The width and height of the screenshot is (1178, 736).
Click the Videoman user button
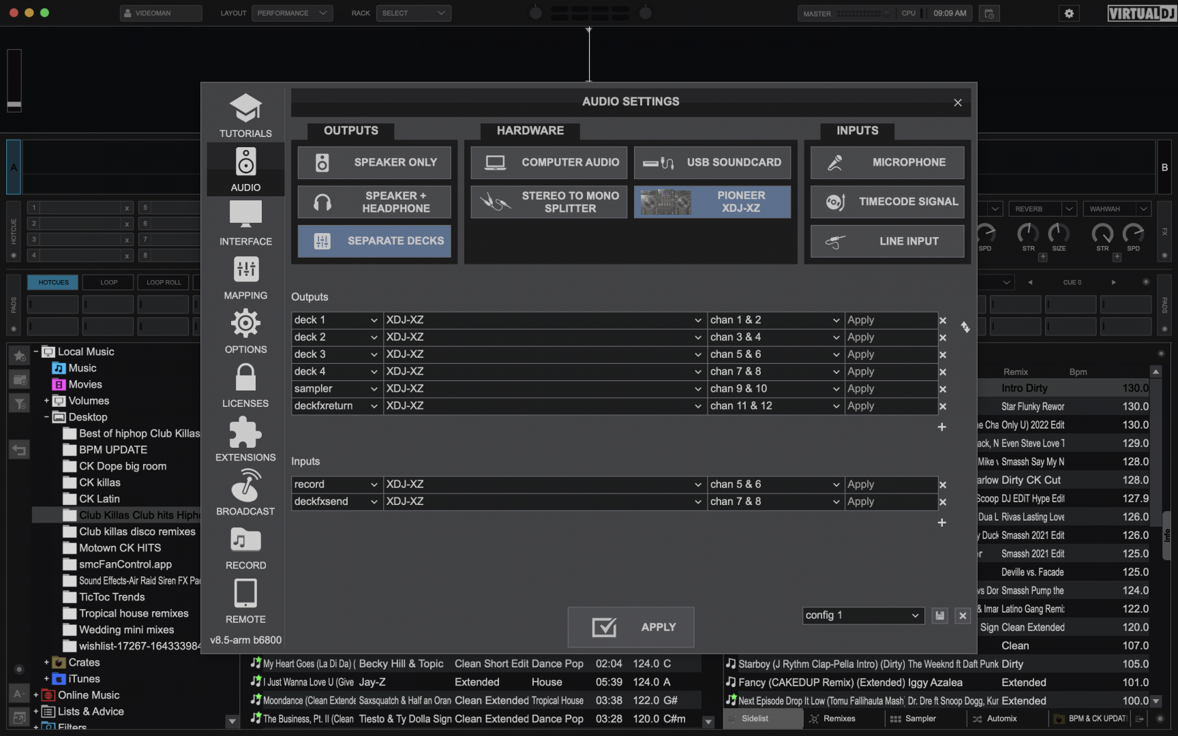[161, 13]
